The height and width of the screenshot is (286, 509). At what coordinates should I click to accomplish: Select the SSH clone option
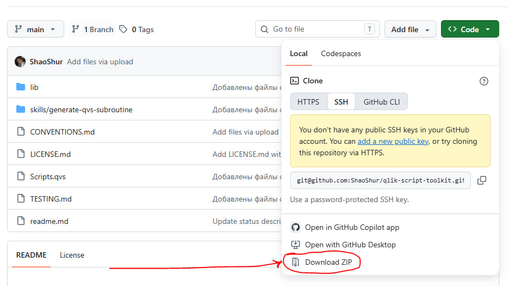click(x=341, y=102)
